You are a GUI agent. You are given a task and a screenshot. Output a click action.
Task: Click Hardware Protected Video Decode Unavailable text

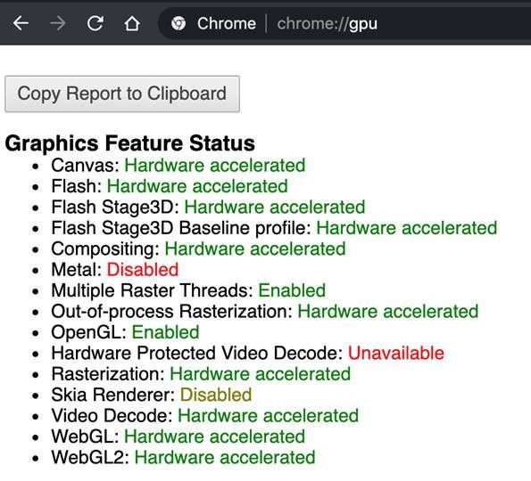[x=396, y=354]
